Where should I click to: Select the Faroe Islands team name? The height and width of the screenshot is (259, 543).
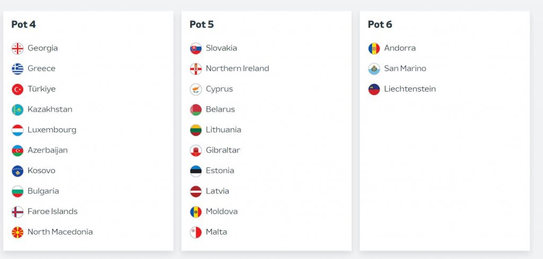click(52, 211)
